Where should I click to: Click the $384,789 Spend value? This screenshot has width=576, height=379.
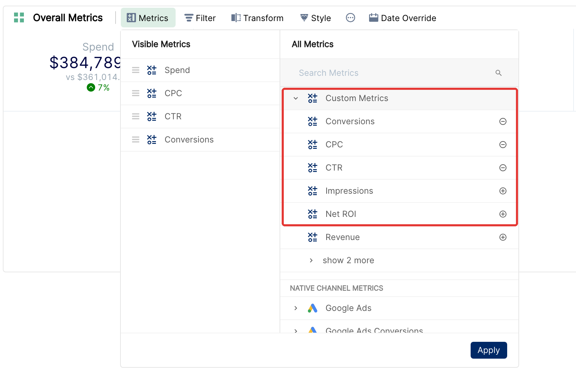[x=85, y=63]
